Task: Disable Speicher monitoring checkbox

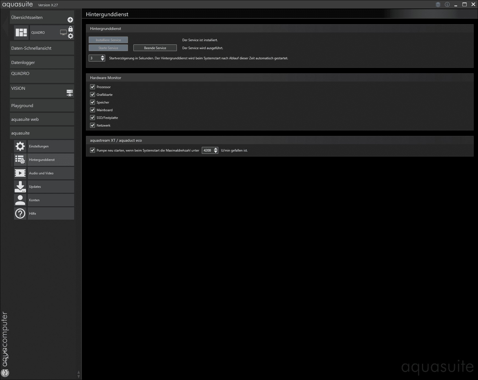Action: pyautogui.click(x=93, y=102)
